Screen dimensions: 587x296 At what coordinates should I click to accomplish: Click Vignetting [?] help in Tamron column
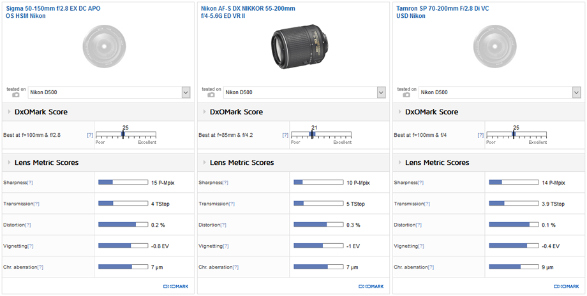click(x=421, y=246)
